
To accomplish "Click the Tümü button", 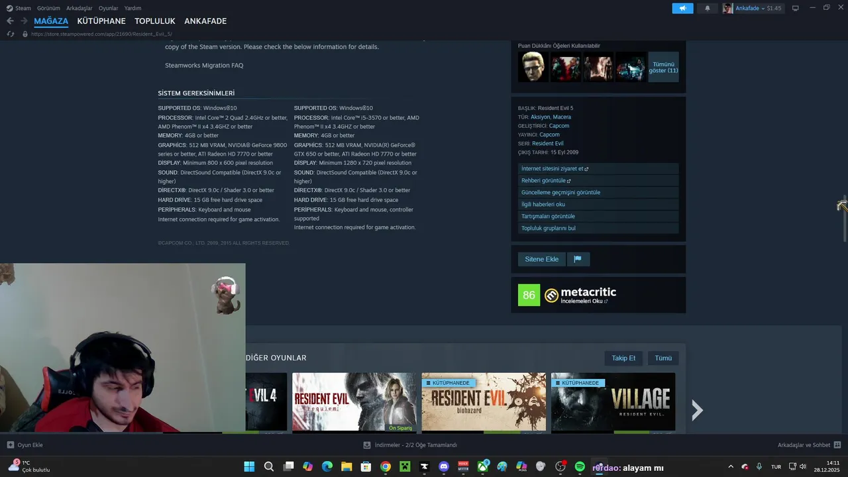I will pos(663,358).
